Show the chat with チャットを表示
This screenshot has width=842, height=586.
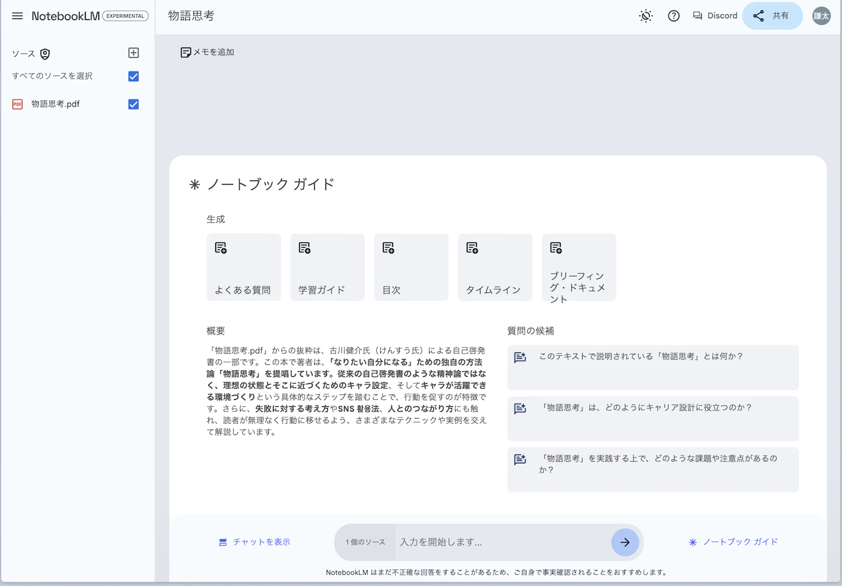tap(254, 542)
